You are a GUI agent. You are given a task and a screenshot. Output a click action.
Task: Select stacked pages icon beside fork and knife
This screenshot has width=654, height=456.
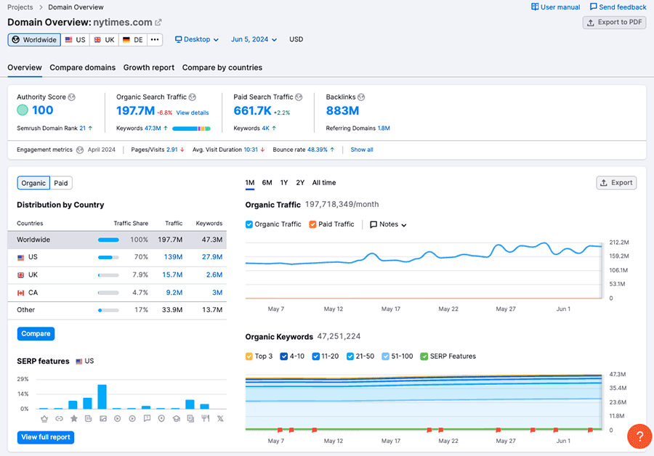pos(190,418)
